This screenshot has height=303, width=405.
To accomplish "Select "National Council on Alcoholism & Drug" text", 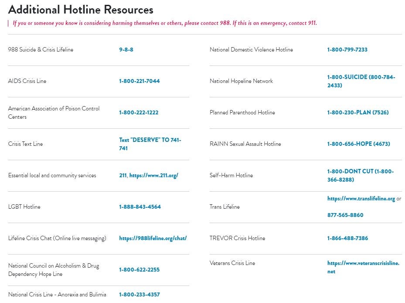I will click(54, 266).
